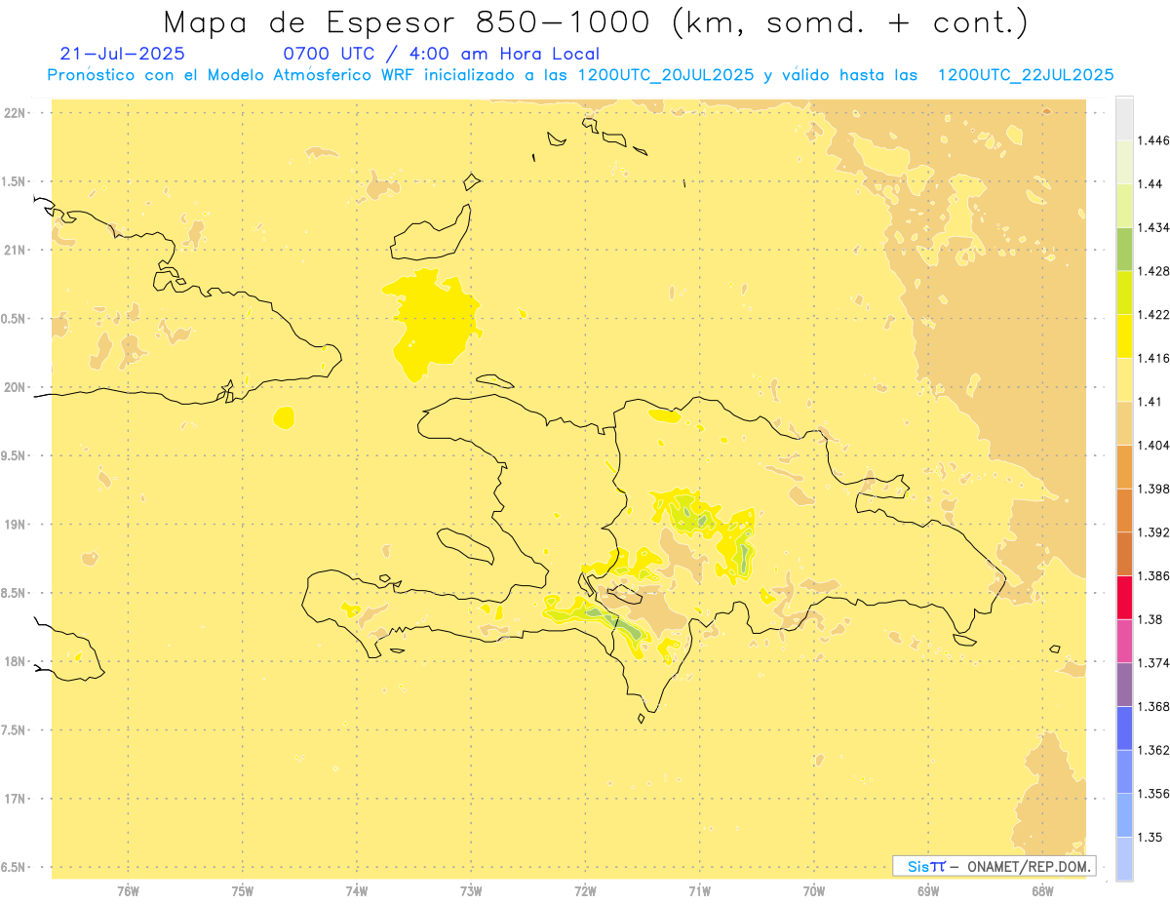
Task: Click the latitude axis label "19N"
Action: click(16, 524)
